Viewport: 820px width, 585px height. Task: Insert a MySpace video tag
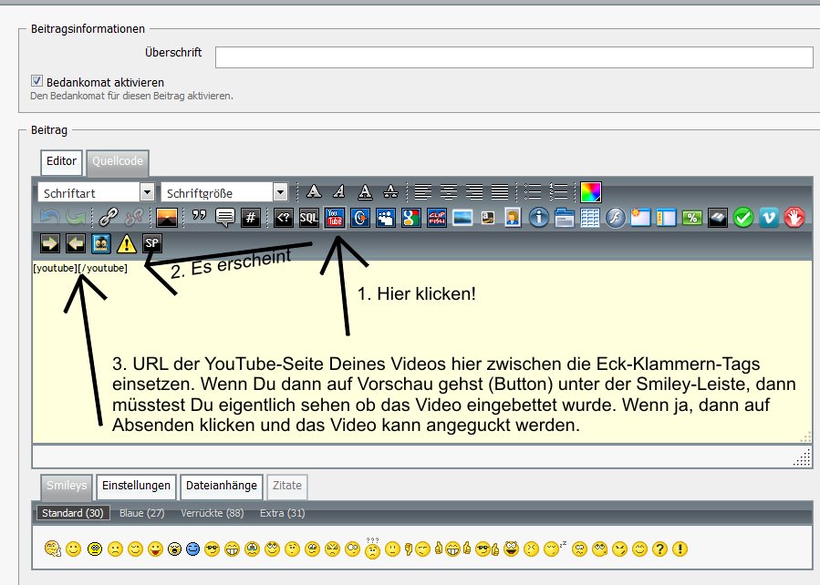[x=386, y=217]
